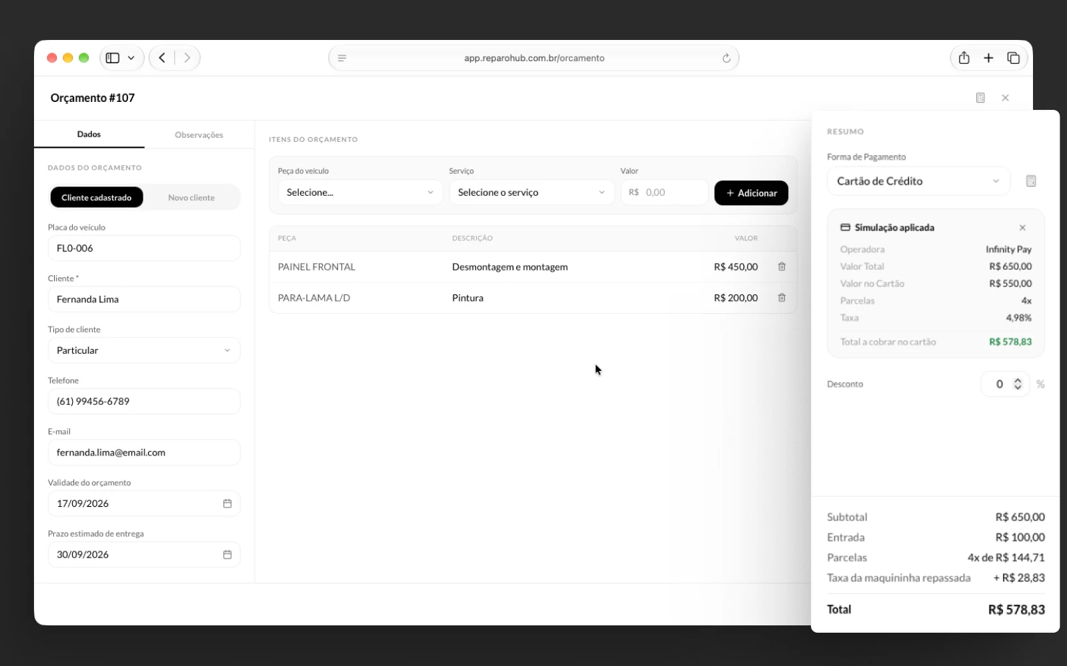Screen dimensions: 1067x666
Task: Open calendar for Validade do orçamento
Action: click(227, 503)
